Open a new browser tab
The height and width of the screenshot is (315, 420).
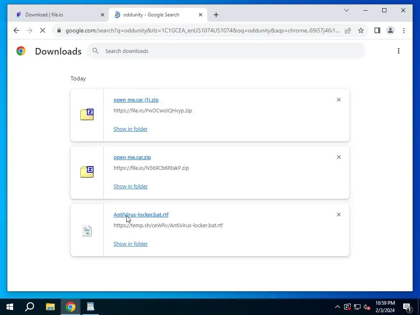pyautogui.click(x=216, y=15)
